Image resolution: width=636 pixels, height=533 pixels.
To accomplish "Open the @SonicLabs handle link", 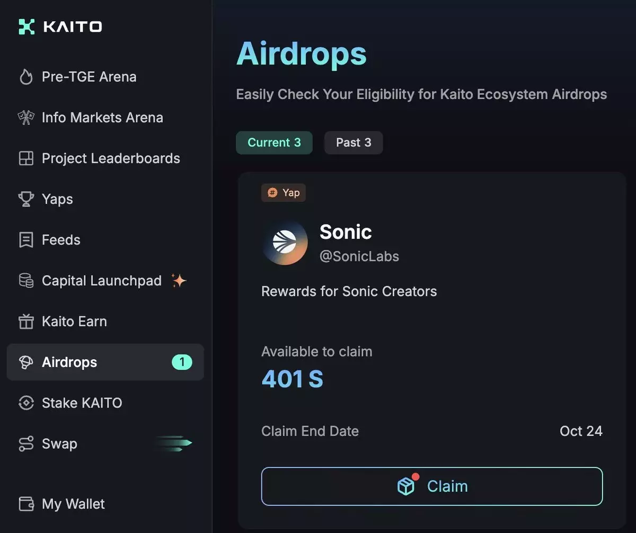I will [359, 256].
